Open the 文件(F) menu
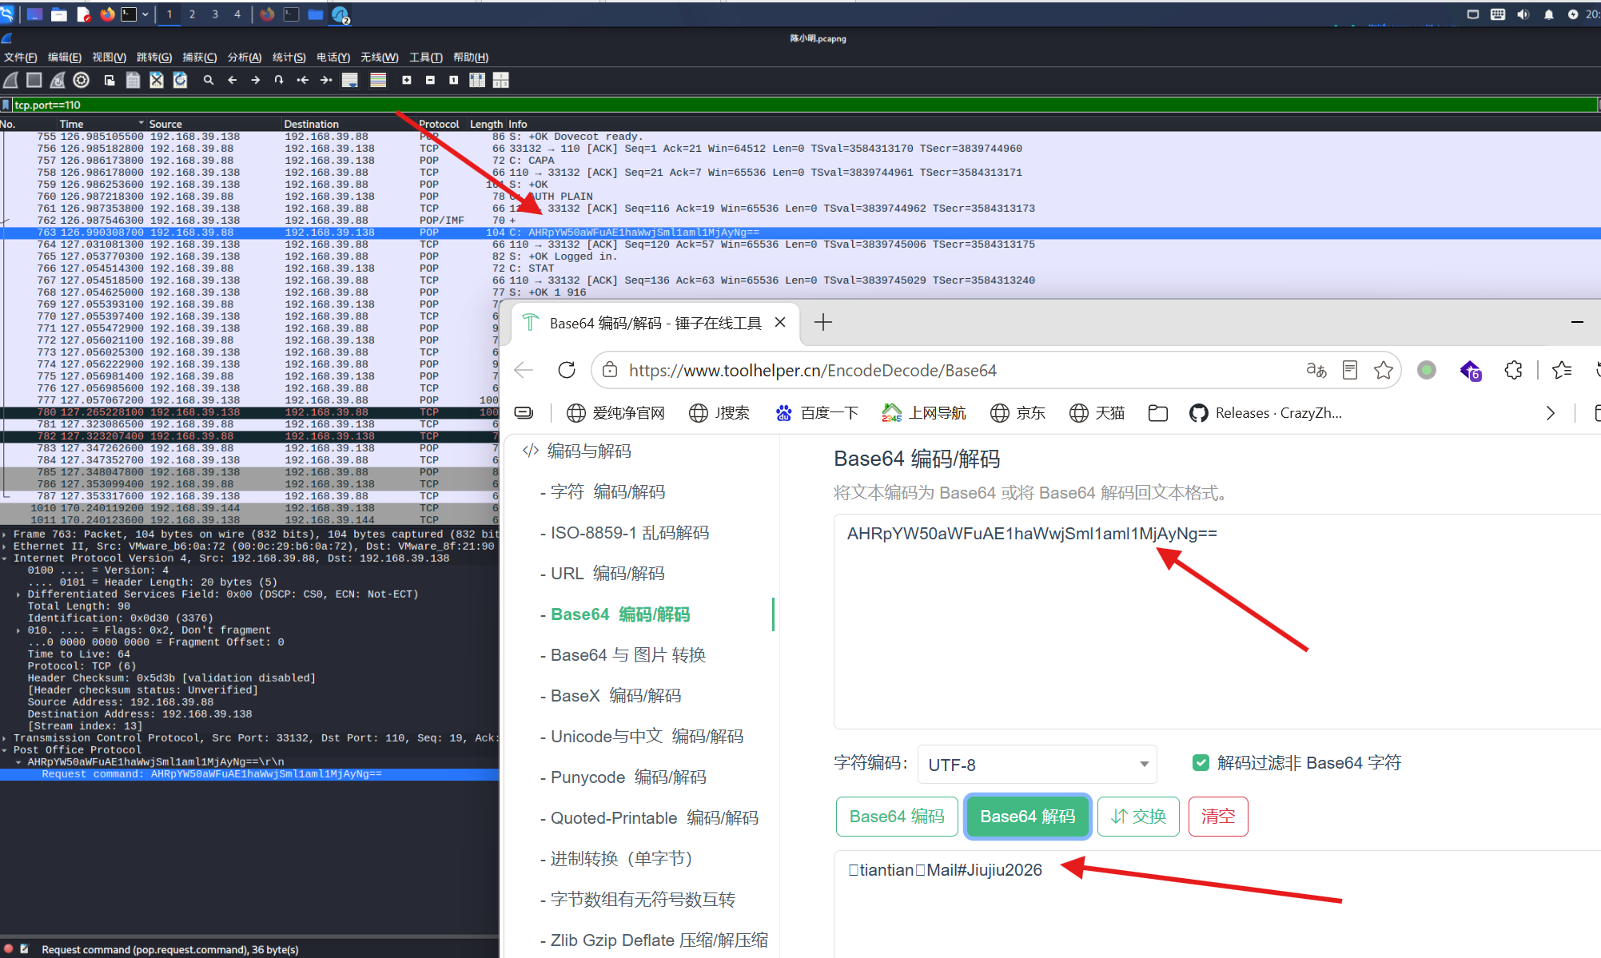This screenshot has height=958, width=1601. (x=21, y=58)
